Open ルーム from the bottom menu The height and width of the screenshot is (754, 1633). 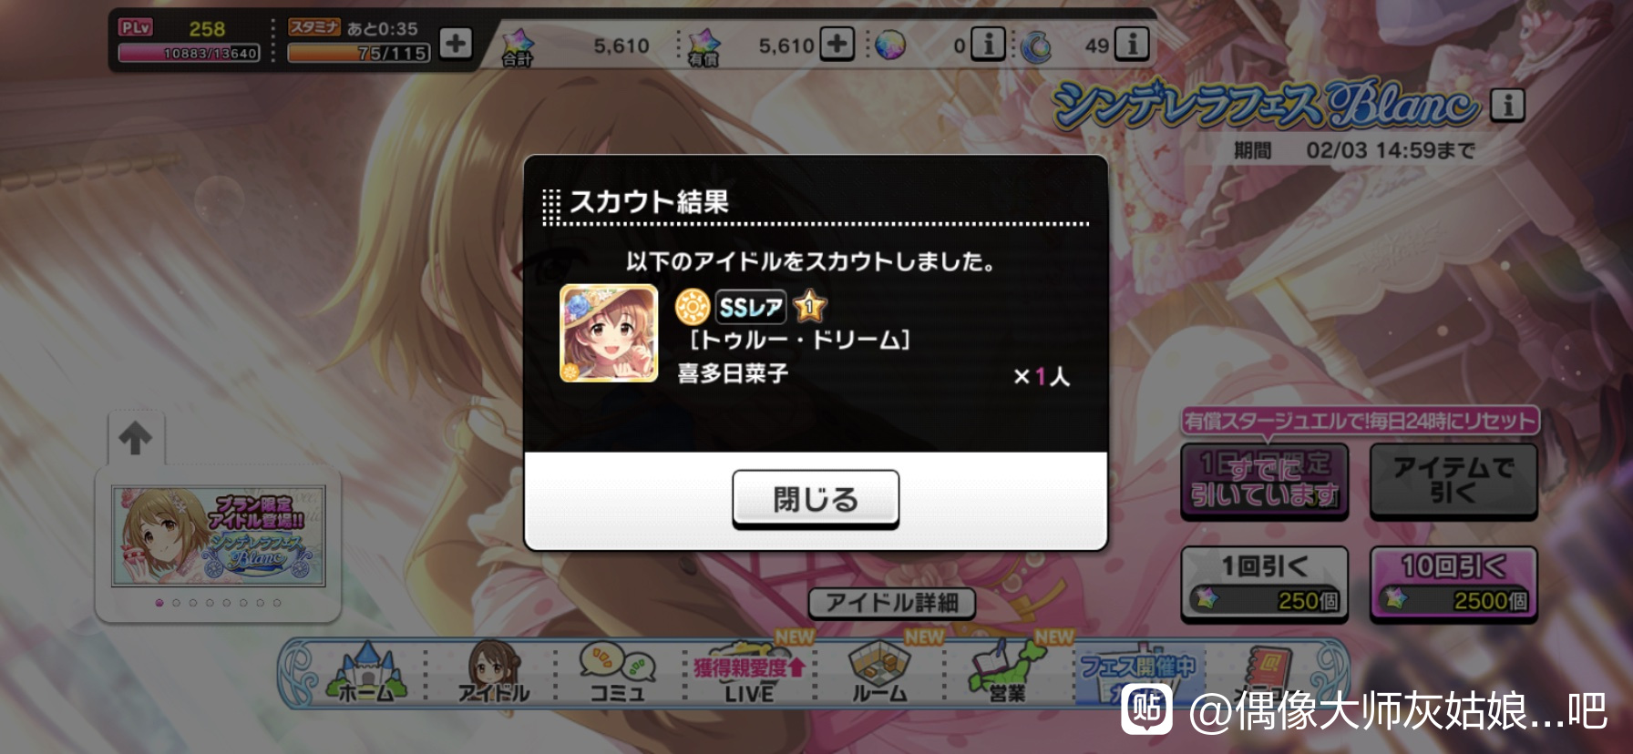[879, 673]
